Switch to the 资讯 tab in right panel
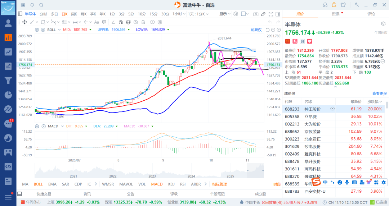The image size is (389, 206). pyautogui.click(x=335, y=14)
